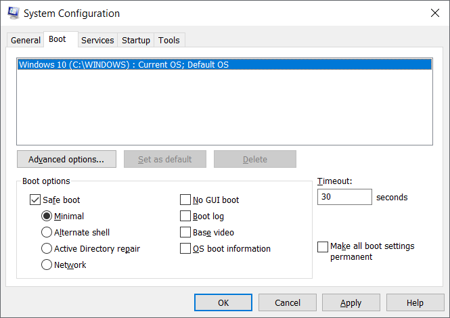The image size is (450, 318).
Task: Choose the Network safe boot option
Action: click(47, 265)
